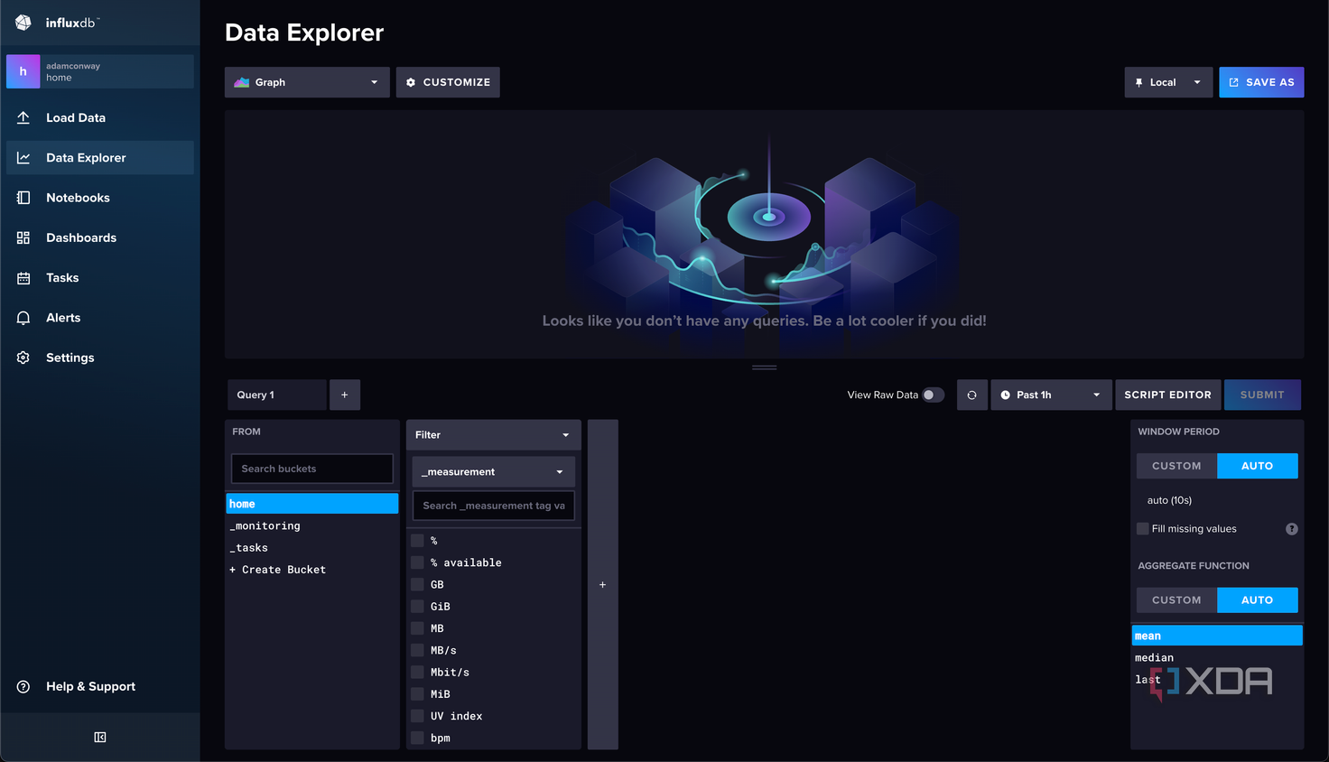
Task: Add a new query tab with plus
Action: tap(345, 395)
